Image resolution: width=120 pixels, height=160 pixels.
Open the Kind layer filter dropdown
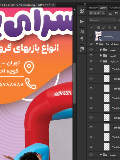[x=97, y=13]
